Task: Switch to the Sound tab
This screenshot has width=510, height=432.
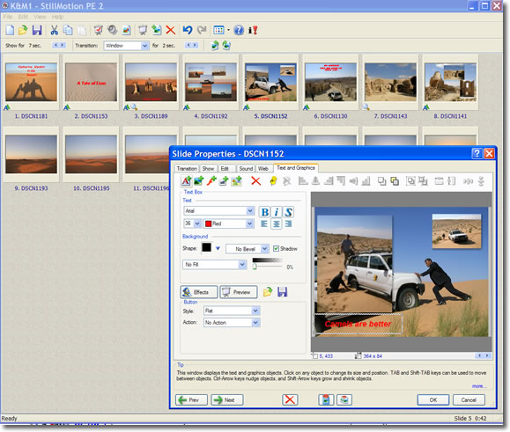Action: (x=246, y=169)
